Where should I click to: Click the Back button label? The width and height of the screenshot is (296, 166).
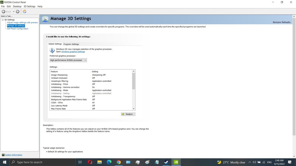coord(8,12)
